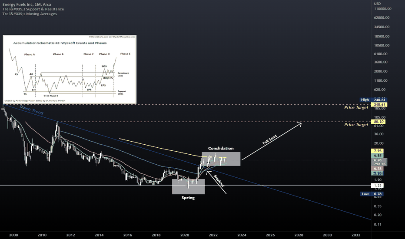Screen dimensions: 405x239
Task: Select the Breakout annotation text
Action: click(x=219, y=181)
